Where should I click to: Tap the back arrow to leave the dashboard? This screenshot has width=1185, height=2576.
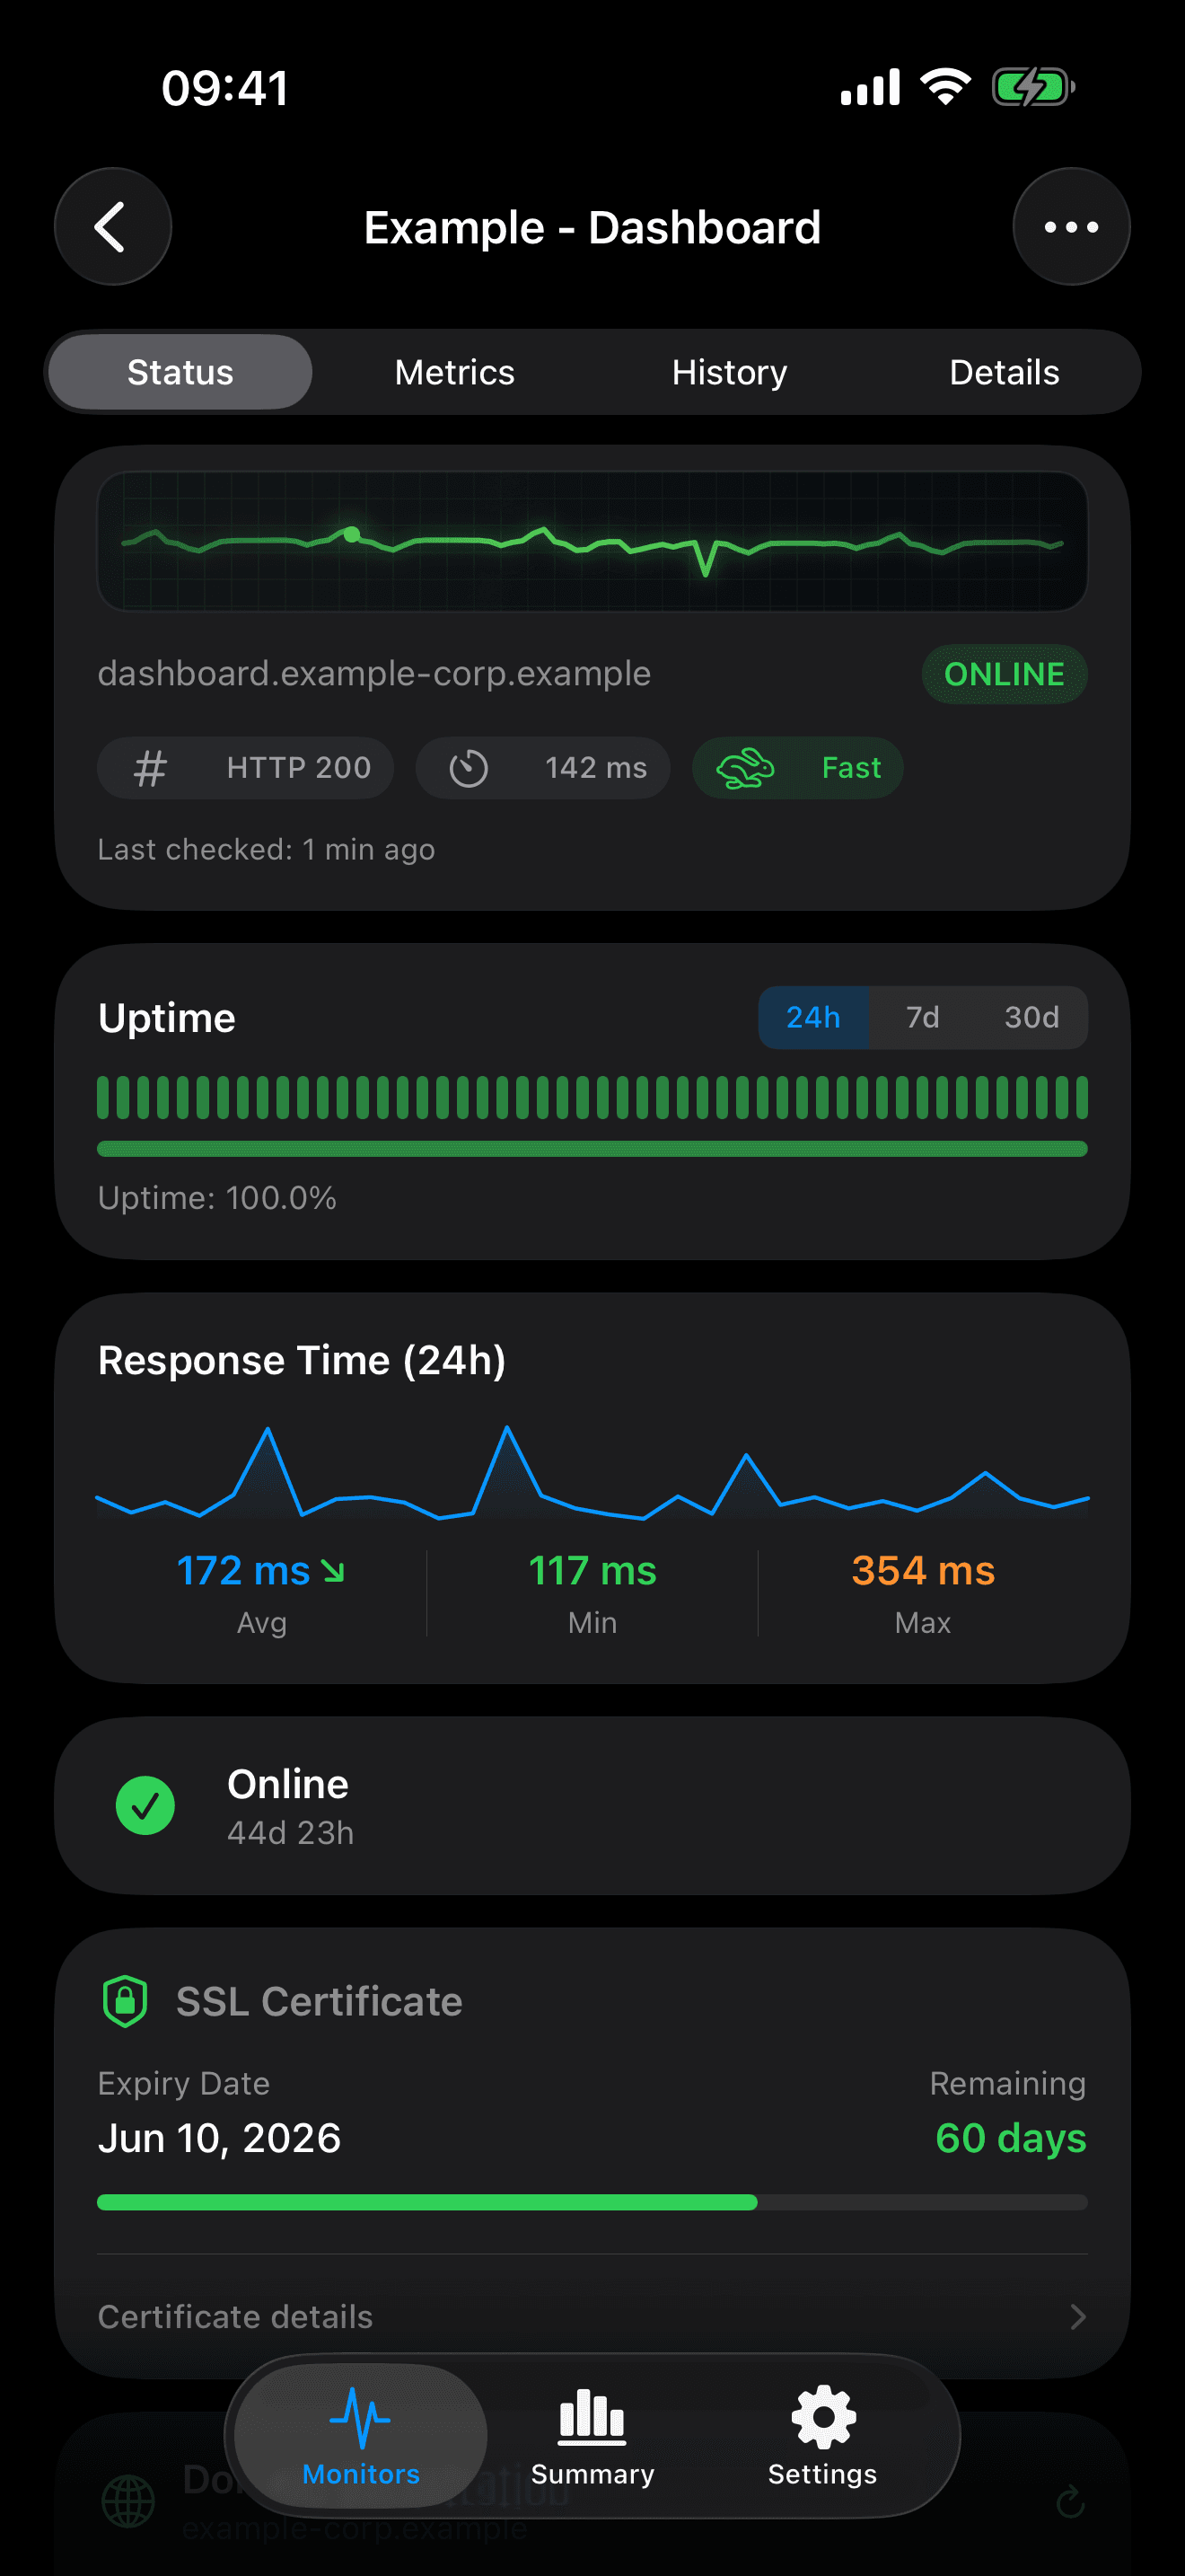113,226
